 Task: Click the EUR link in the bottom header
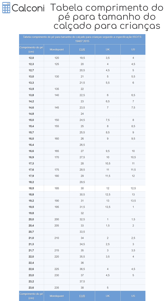point(82,296)
